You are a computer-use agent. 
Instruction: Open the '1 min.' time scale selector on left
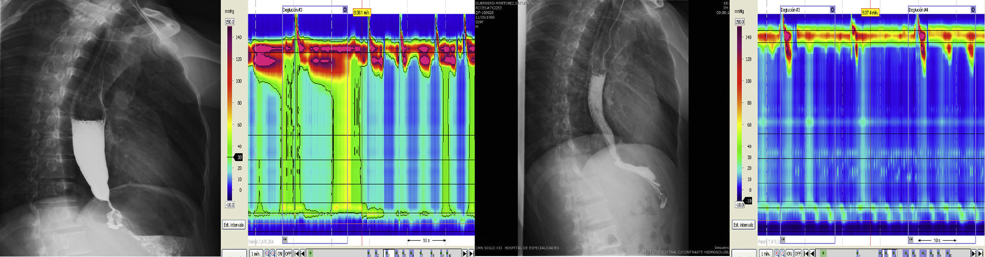pyautogui.click(x=255, y=254)
